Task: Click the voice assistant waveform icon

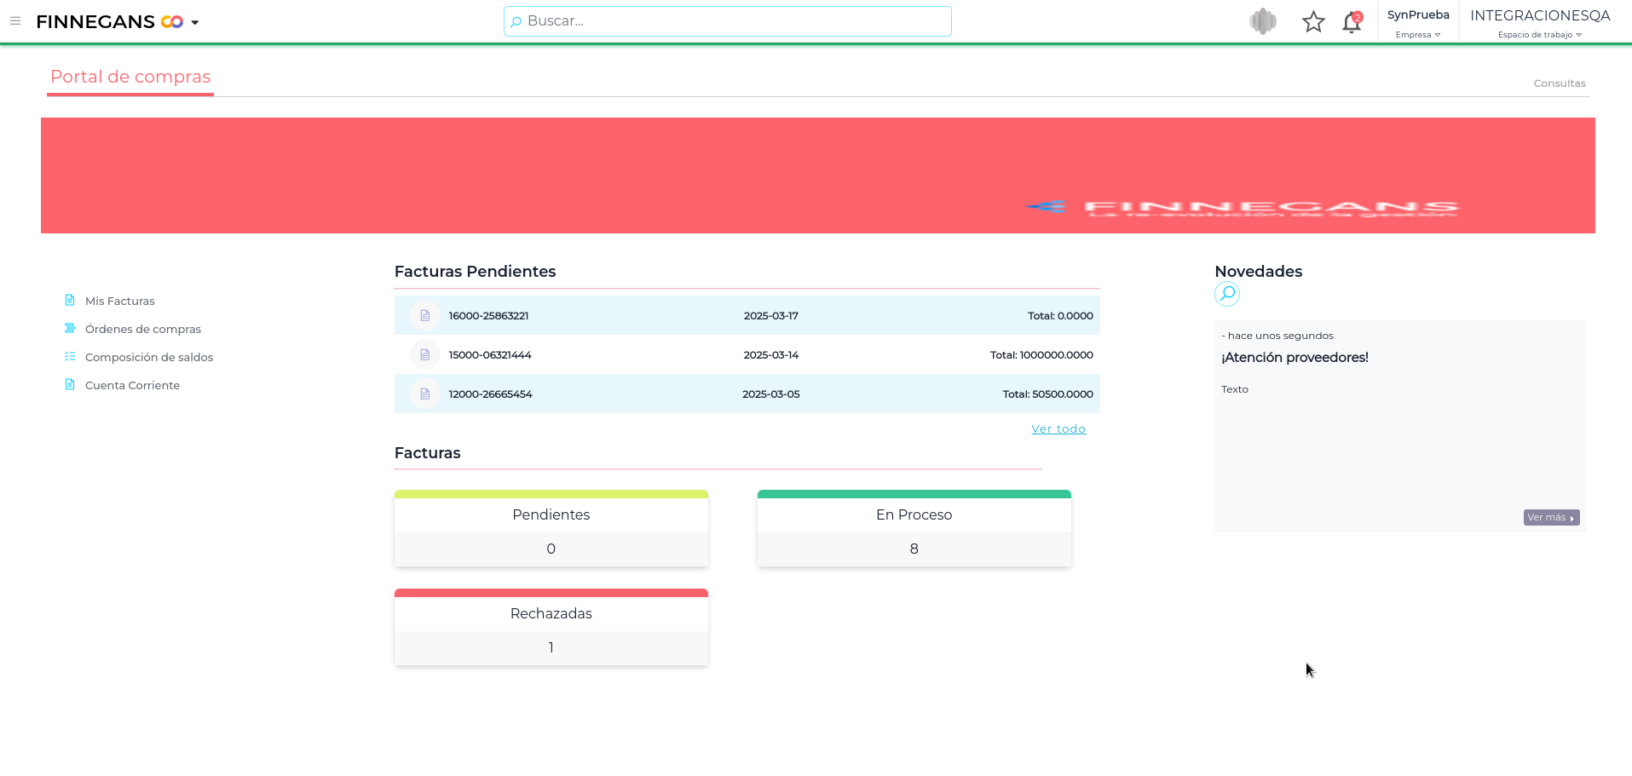Action: [1263, 21]
